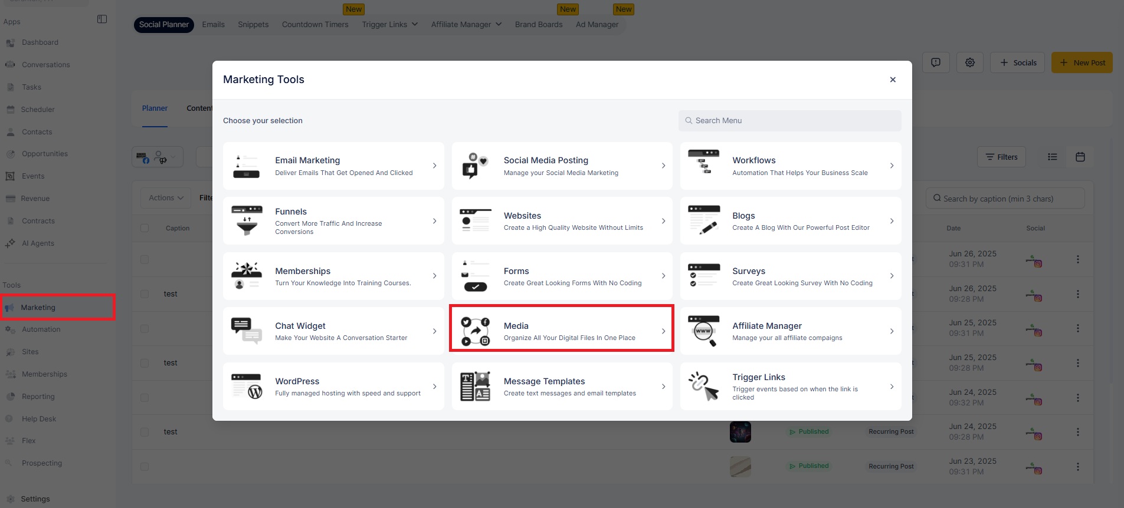The height and width of the screenshot is (508, 1124).
Task: Open the social account selector dropdown
Action: (158, 157)
